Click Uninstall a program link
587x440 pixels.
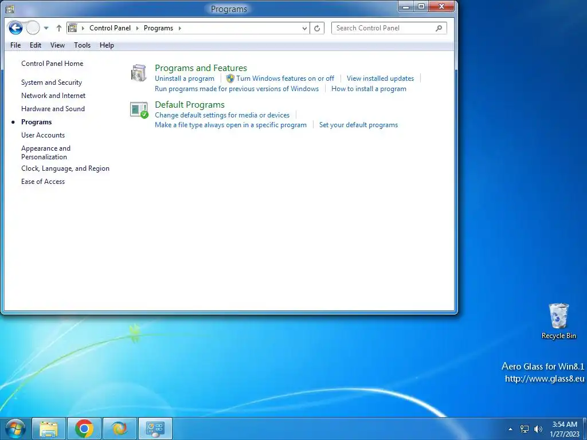pos(185,78)
